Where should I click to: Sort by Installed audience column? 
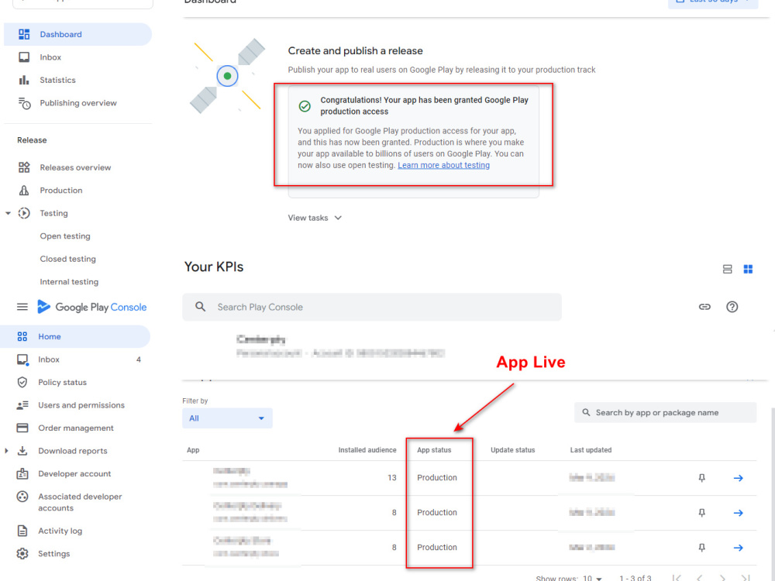pyautogui.click(x=367, y=450)
